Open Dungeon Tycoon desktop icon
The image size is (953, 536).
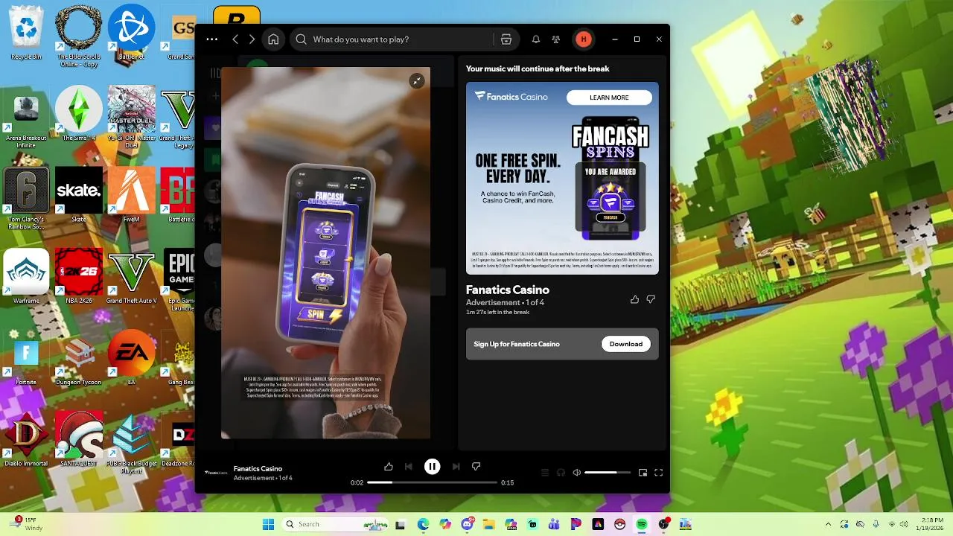coord(78,358)
